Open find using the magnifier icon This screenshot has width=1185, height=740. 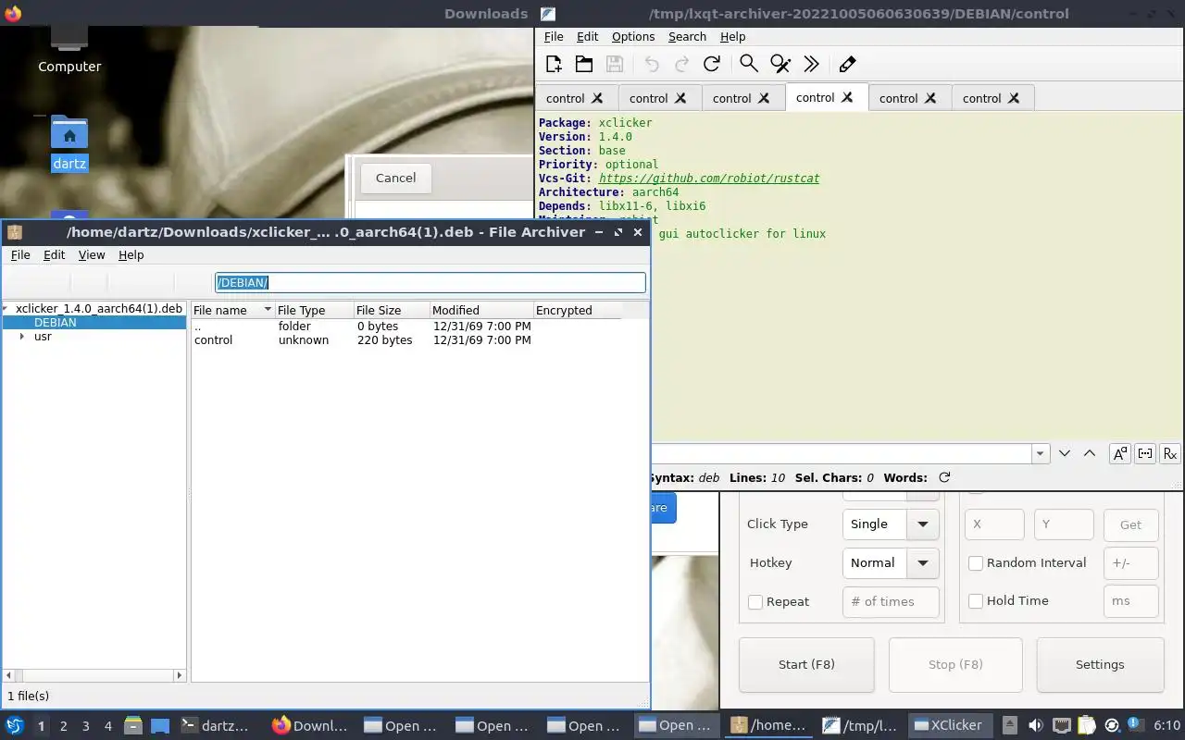[749, 64]
